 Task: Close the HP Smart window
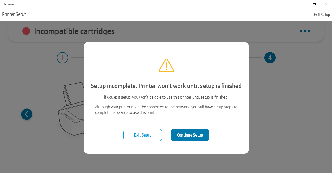(x=326, y=4)
